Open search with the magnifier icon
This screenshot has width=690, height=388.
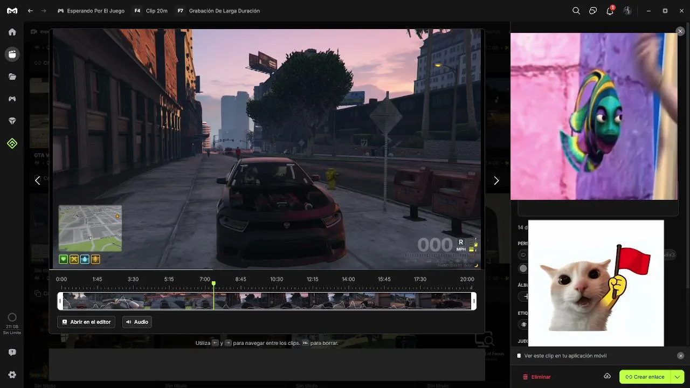[576, 11]
